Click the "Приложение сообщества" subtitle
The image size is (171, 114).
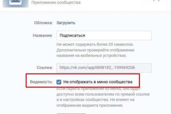tap(56, 3)
